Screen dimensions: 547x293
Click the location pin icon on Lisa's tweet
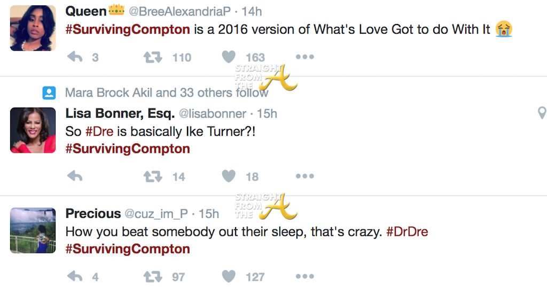coord(542,113)
